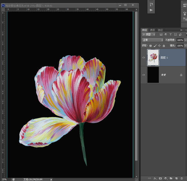The width and height of the screenshot is (187, 181).
Task: Create new fill or adjustment layer icon
Action: pyautogui.click(x=166, y=178)
